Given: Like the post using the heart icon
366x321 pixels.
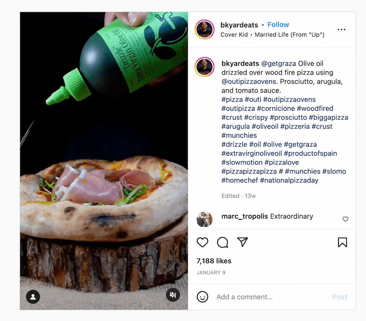Looking at the screenshot, I should 202,242.
